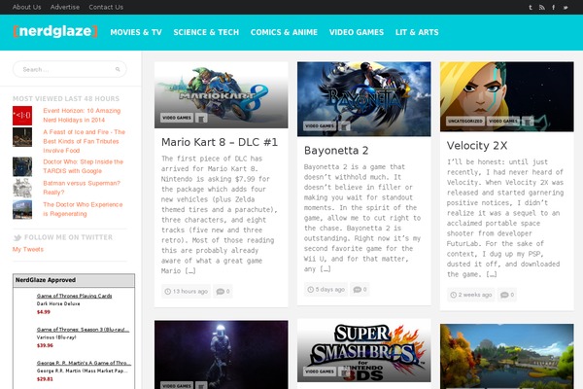Open the Movies & TV menu
Screen dimensions: 583x389
click(136, 32)
